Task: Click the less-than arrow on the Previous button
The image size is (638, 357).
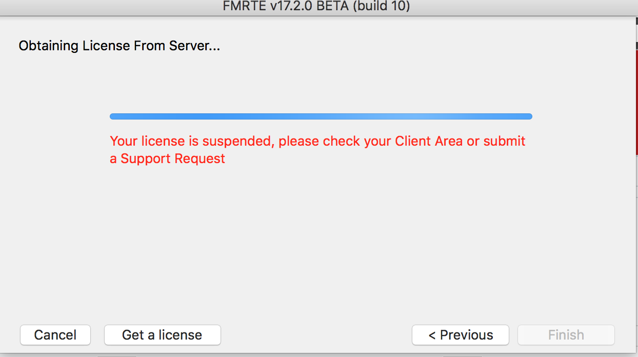Action: pyautogui.click(x=432, y=335)
